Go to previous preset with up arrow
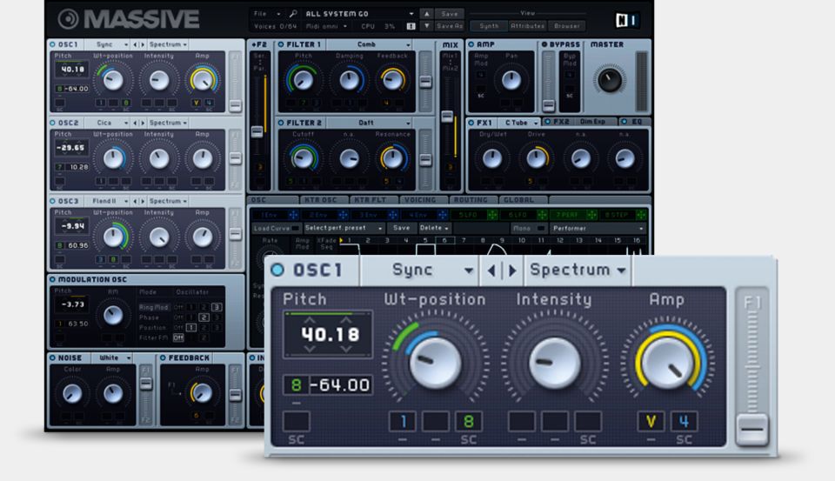The height and width of the screenshot is (481, 835). coord(425,14)
